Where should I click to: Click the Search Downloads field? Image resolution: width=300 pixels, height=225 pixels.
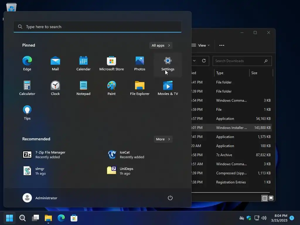242,61
